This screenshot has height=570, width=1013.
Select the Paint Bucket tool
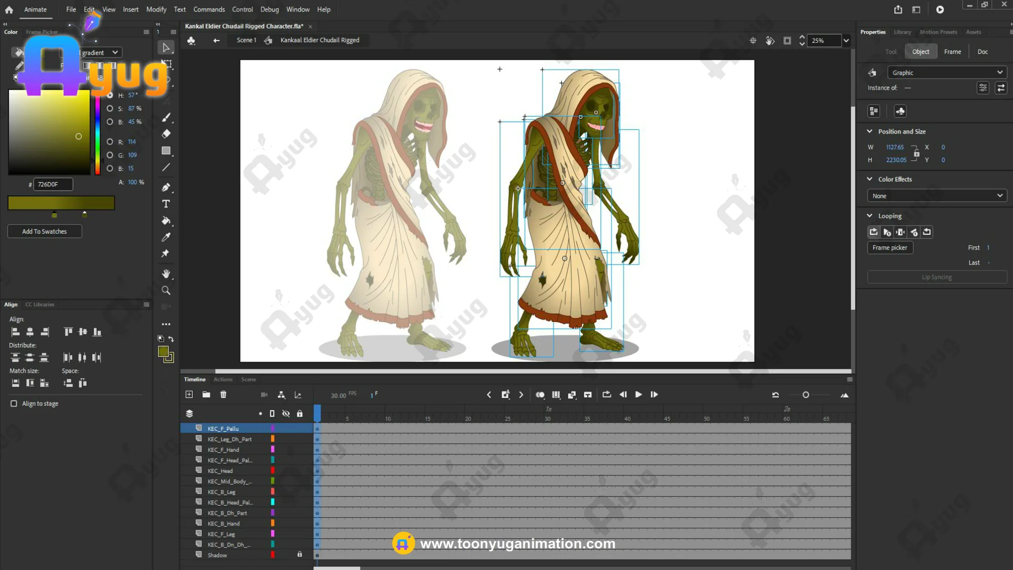tap(166, 221)
